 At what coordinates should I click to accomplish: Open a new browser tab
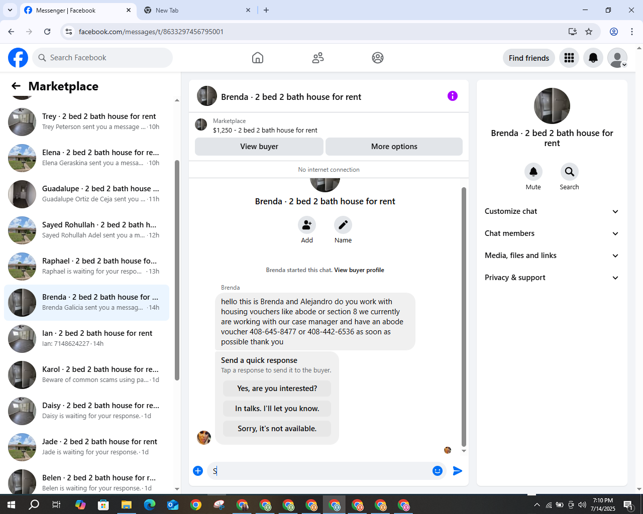point(266,10)
